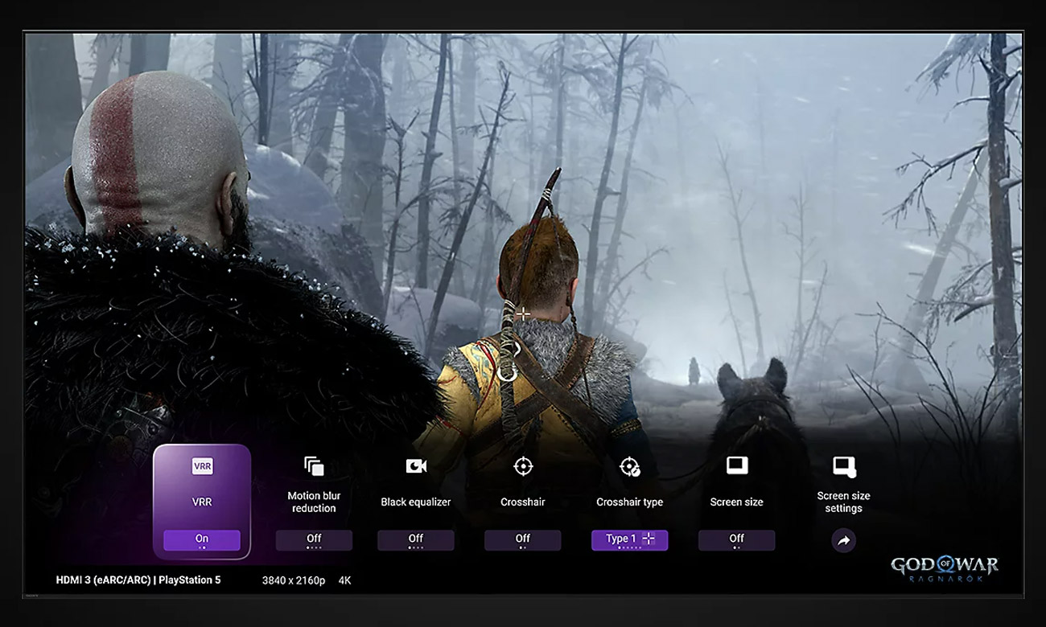Click the 3840 x 2160p resolution text
Viewport: 1046px width, 627px height.
pos(294,580)
